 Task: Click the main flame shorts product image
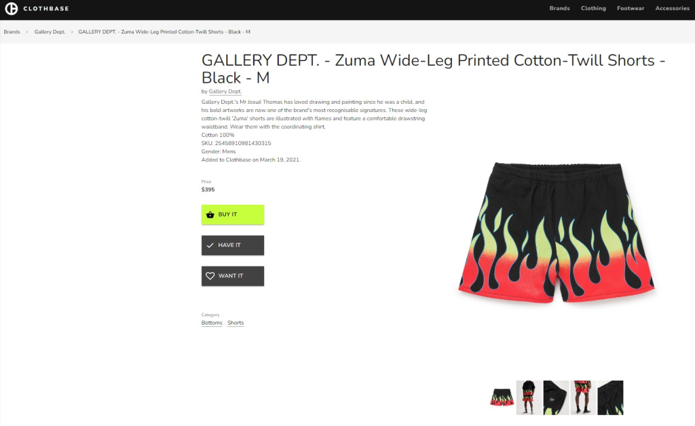(557, 233)
